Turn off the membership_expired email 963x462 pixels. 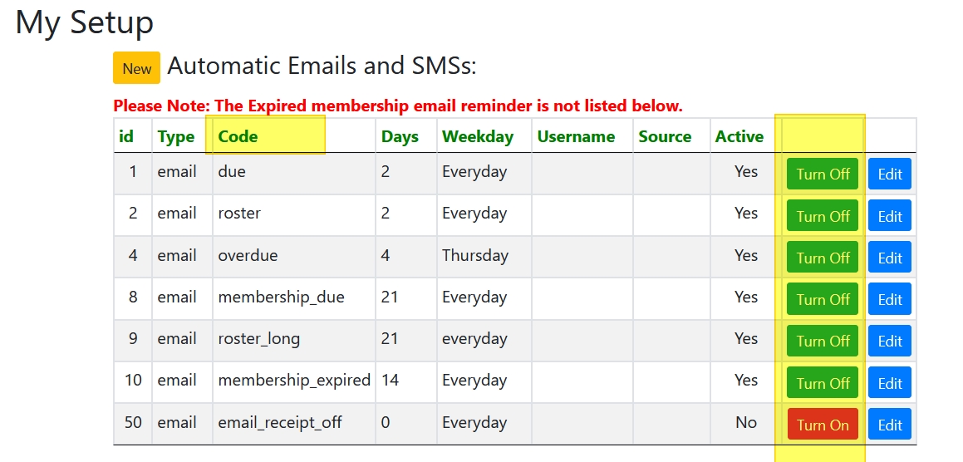pyautogui.click(x=823, y=383)
